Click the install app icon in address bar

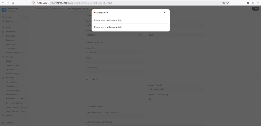224,3
